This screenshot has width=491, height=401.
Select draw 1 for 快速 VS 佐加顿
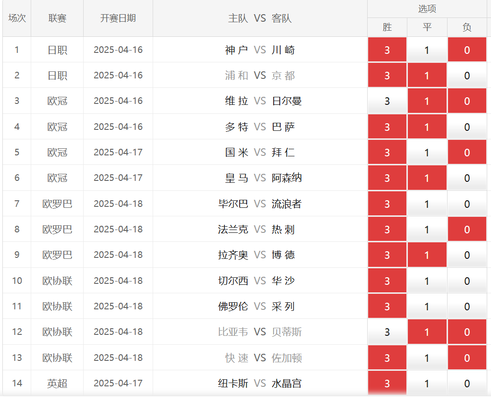[427, 358]
